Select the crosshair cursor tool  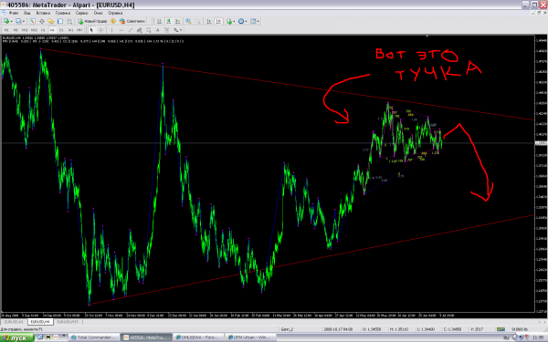pyautogui.click(x=100, y=30)
